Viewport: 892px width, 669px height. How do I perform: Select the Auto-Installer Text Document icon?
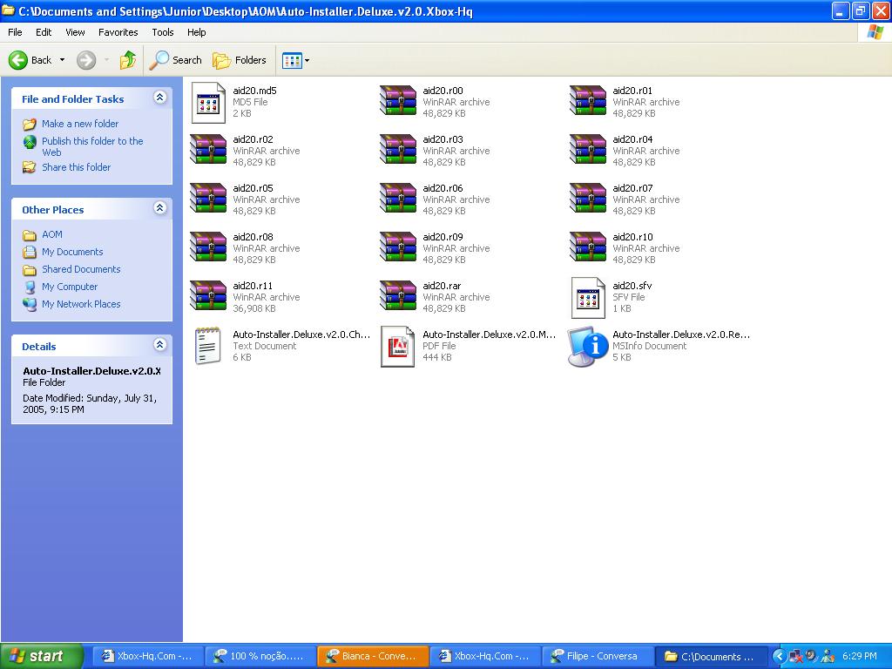(207, 345)
